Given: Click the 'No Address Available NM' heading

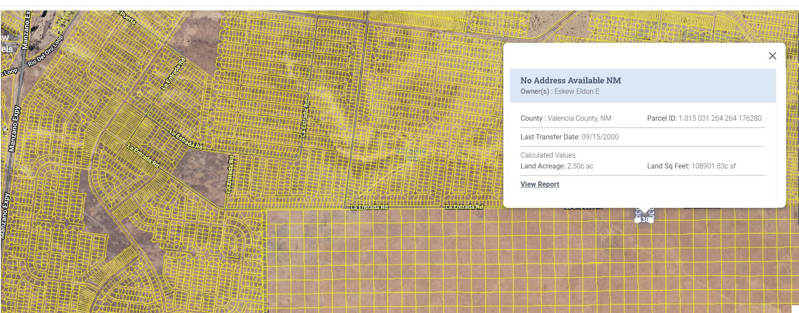Looking at the screenshot, I should pyautogui.click(x=570, y=80).
